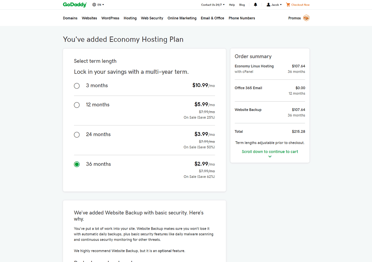Screen dimensions: 372x262
Task: Click the Select term length heading
Action: [95, 61]
